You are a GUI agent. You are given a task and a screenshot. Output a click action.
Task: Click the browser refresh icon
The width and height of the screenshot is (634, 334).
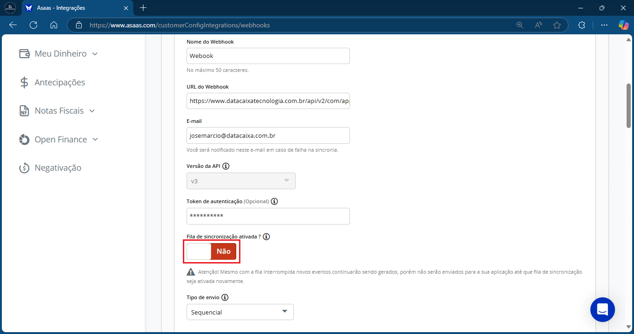[33, 25]
